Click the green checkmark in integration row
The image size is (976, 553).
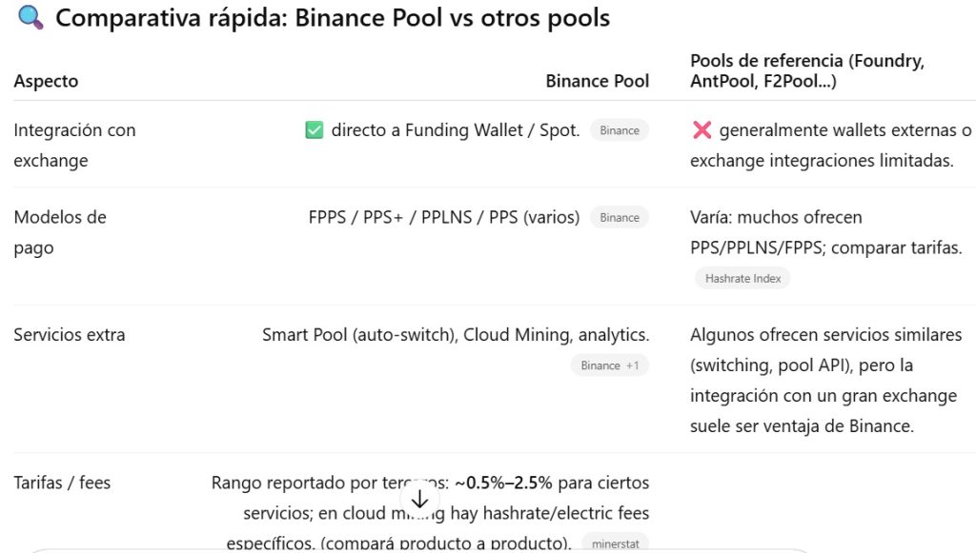coord(314,130)
